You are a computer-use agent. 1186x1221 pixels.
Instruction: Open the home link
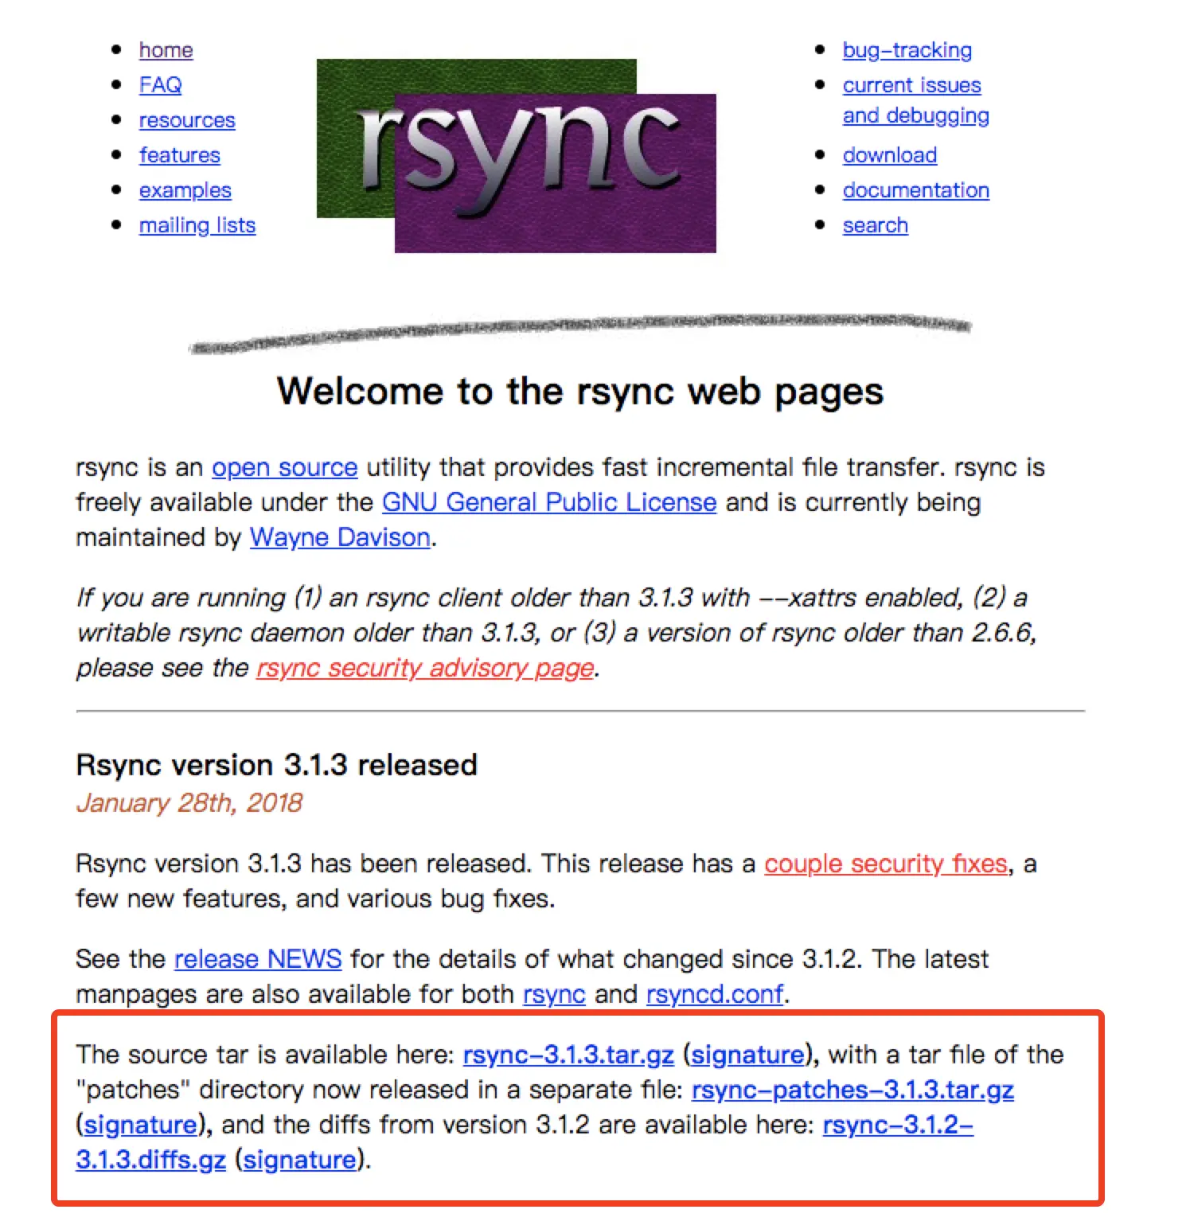166,50
